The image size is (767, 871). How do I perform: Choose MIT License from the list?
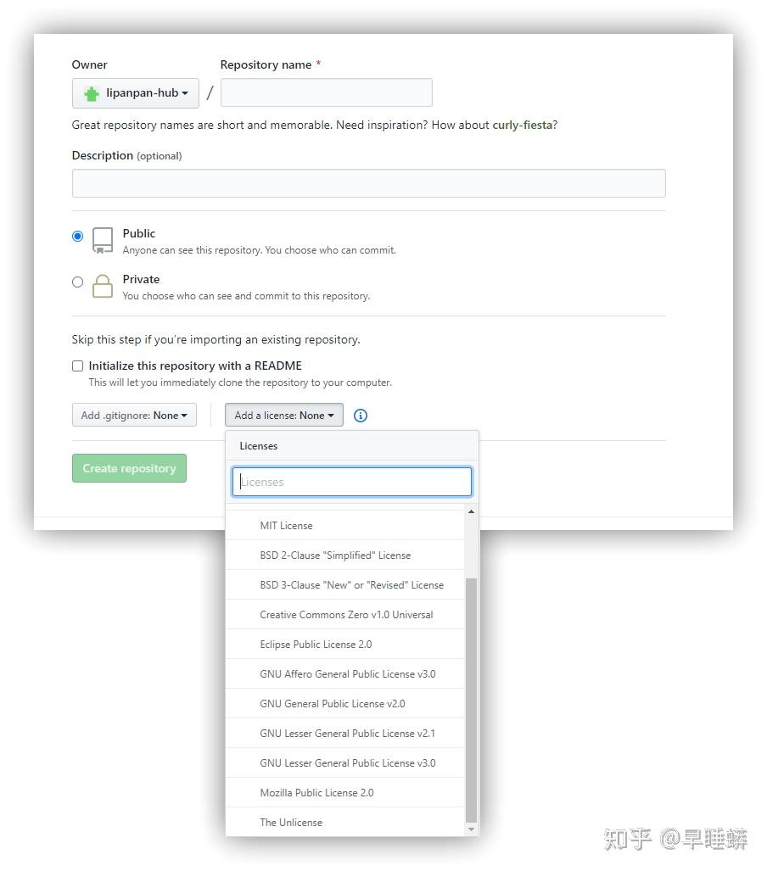click(286, 526)
